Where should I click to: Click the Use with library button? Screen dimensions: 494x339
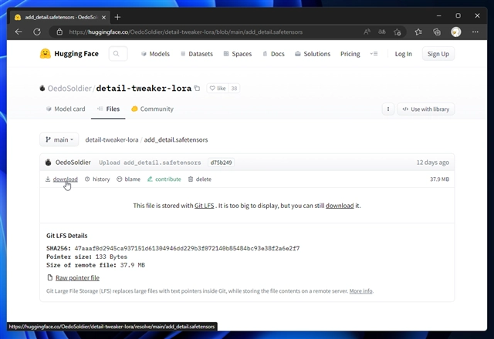click(426, 109)
